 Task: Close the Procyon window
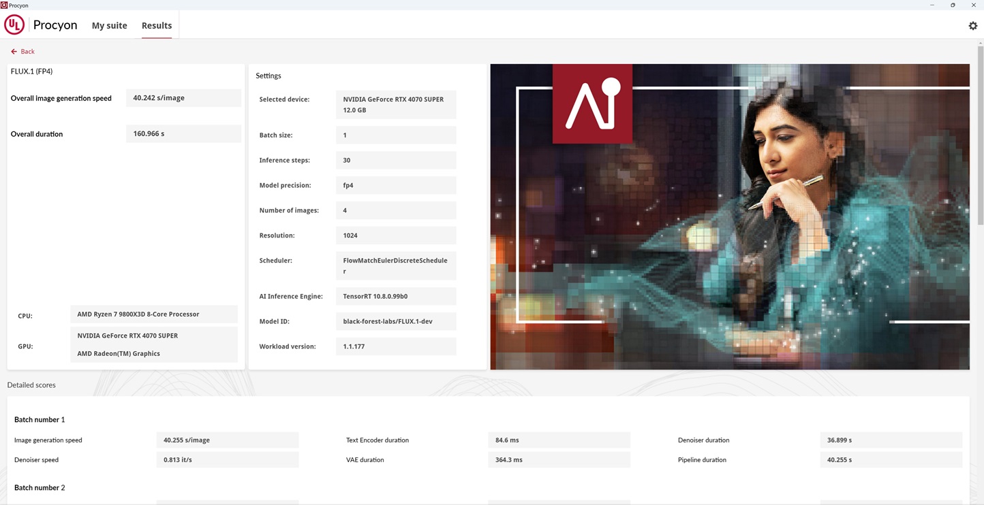973,5
